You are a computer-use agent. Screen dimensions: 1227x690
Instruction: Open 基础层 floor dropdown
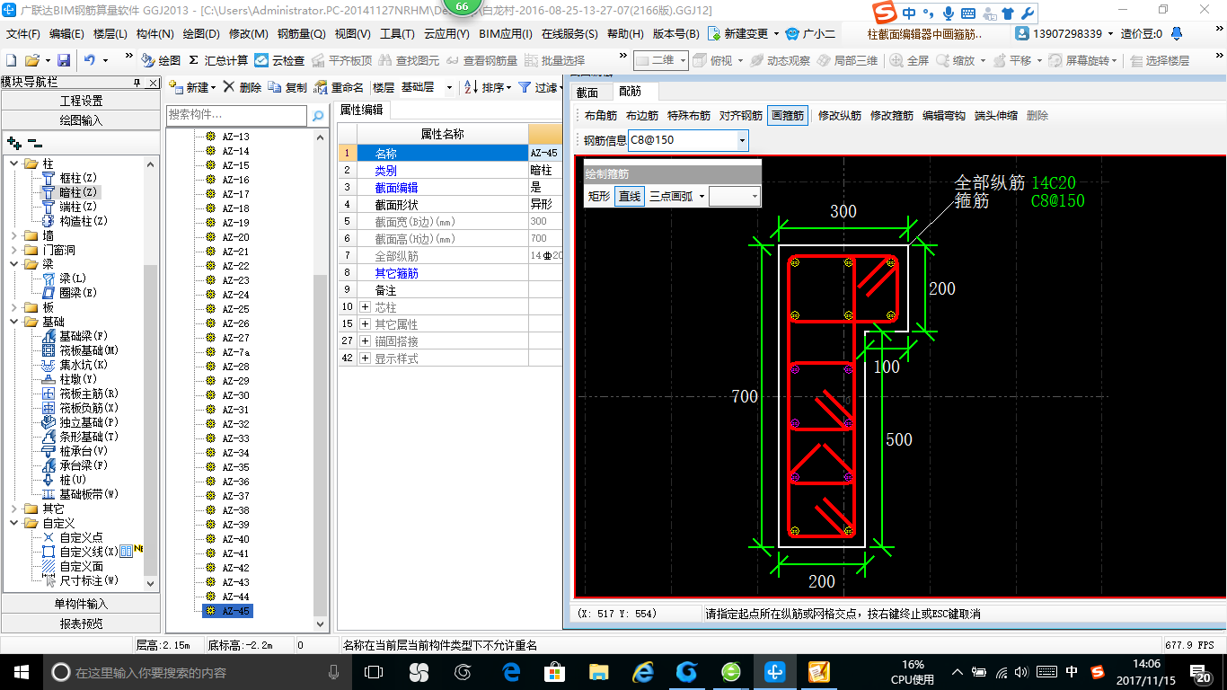click(x=451, y=87)
